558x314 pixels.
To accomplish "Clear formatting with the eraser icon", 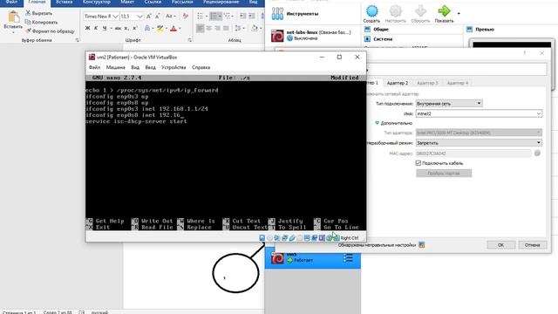I will pos(186,17).
